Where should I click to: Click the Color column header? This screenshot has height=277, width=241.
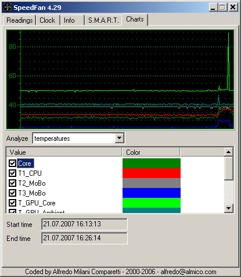[151, 152]
